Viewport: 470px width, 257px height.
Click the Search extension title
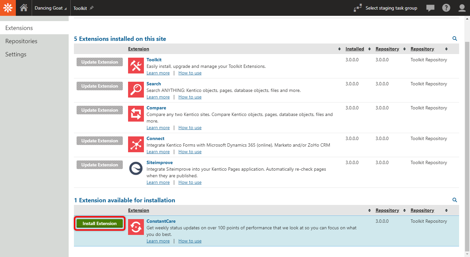coord(154,84)
